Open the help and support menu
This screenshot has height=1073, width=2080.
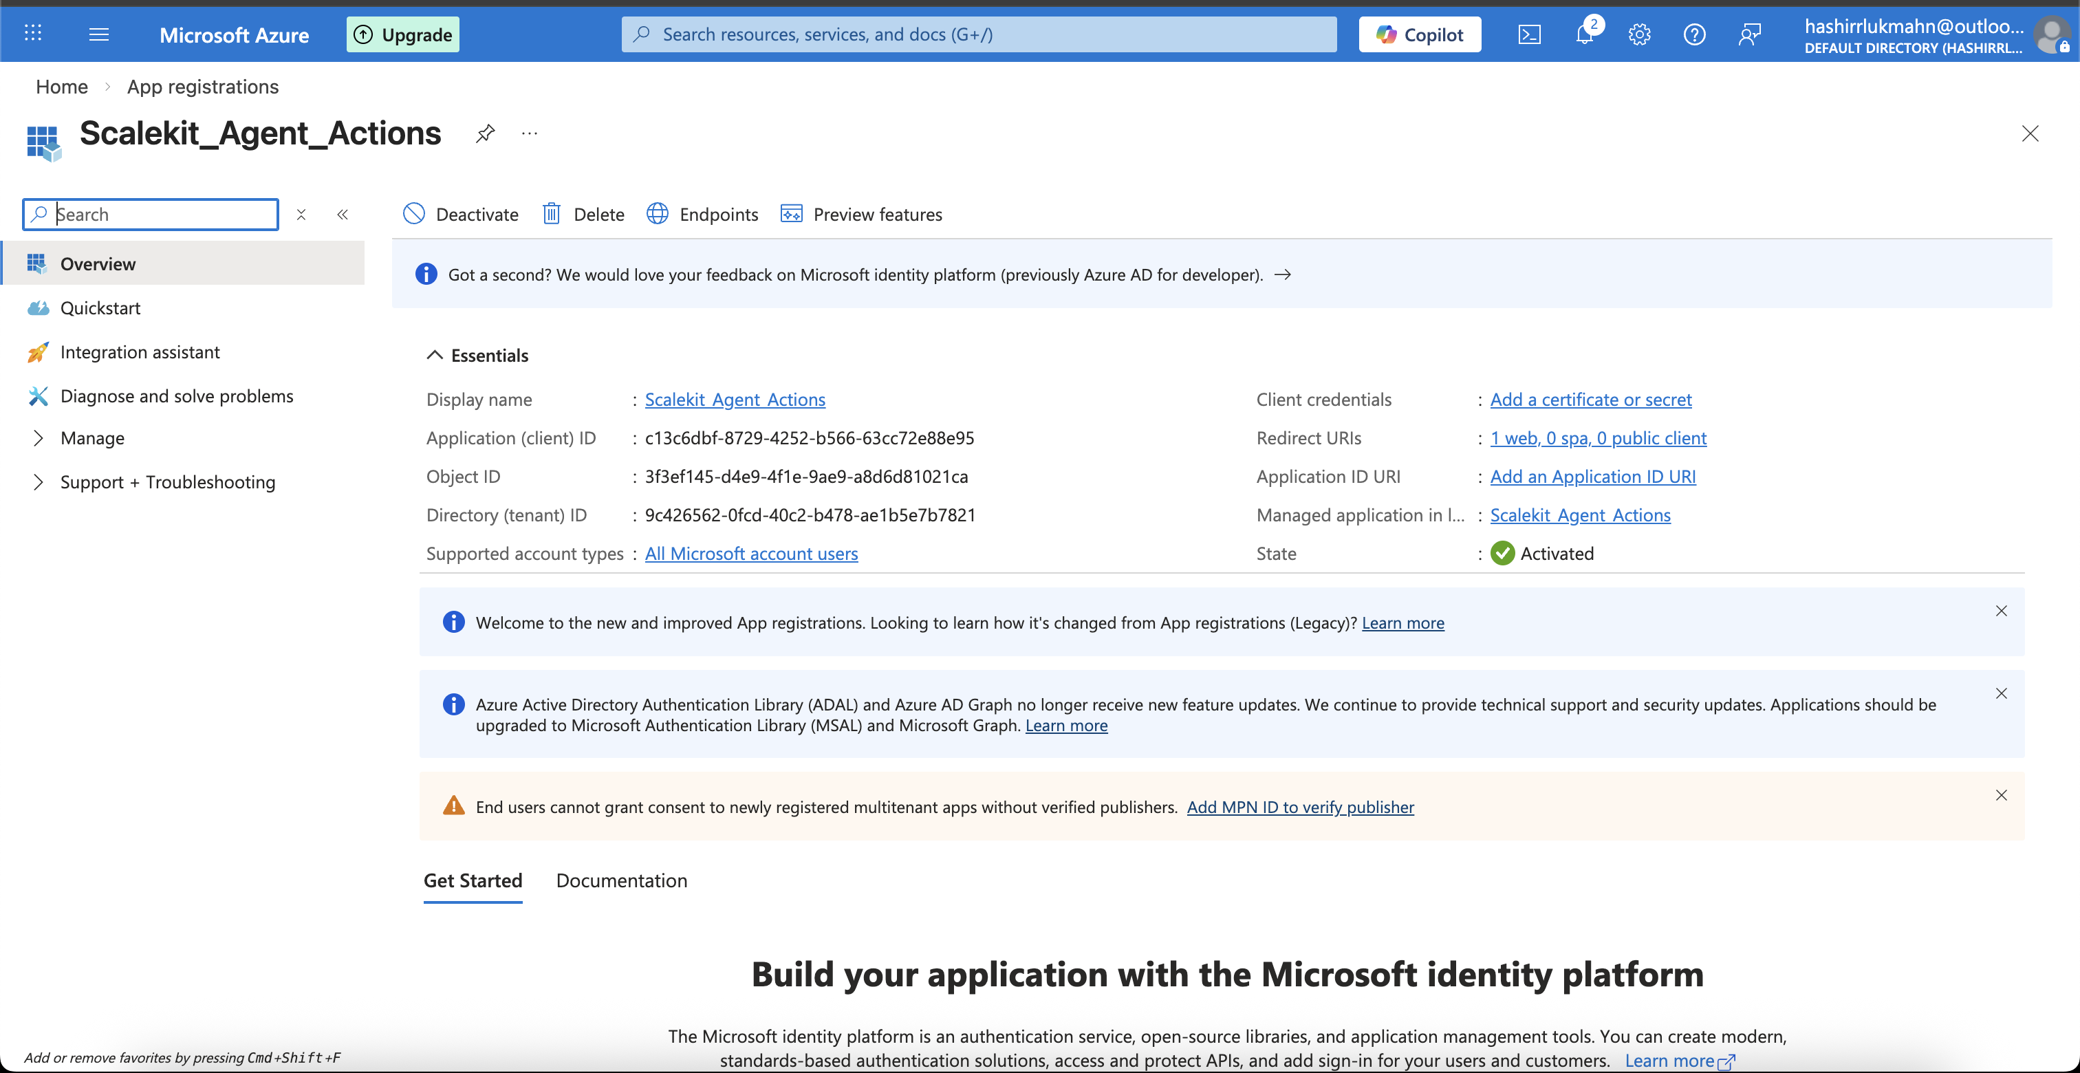tap(1694, 34)
